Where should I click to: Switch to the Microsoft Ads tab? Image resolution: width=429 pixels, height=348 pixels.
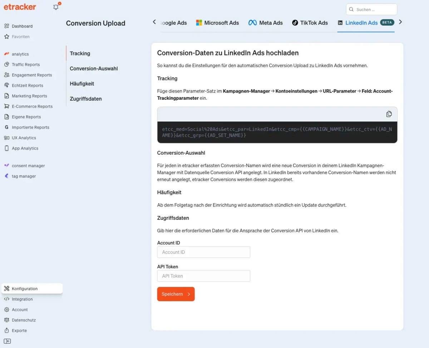click(x=217, y=23)
